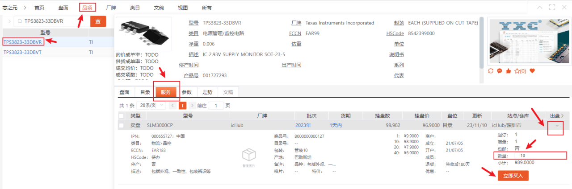Click the upward chevron at the window top
572x189 pixels.
coord(539,8)
